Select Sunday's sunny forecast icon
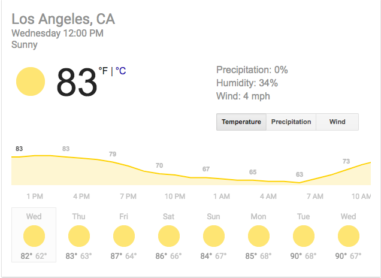 point(214,236)
